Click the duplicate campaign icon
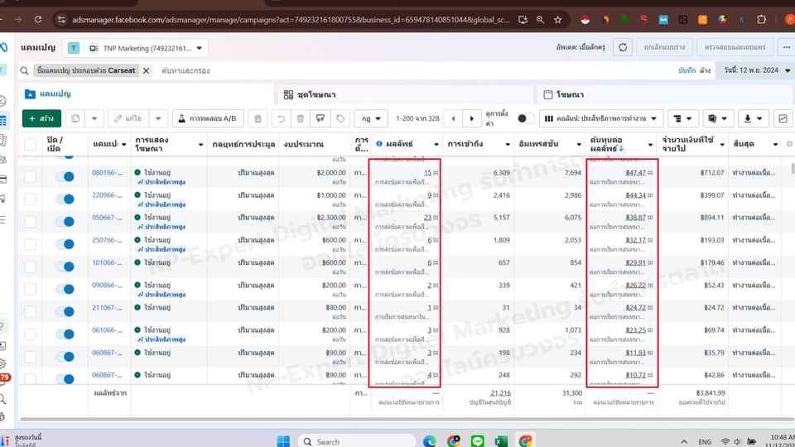 [75, 118]
